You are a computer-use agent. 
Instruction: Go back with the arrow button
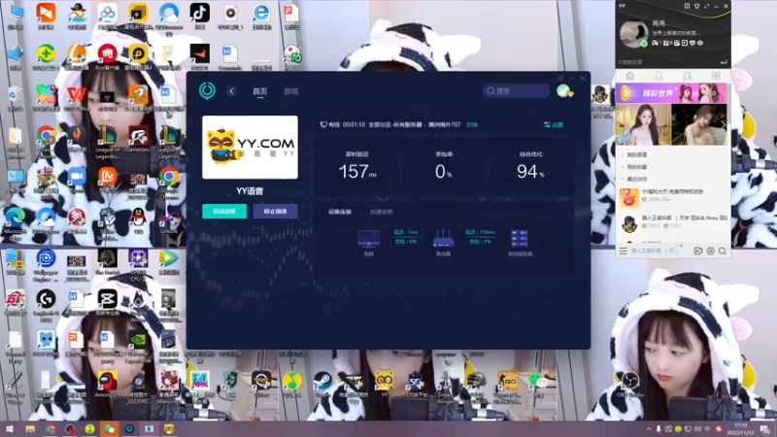[x=231, y=91]
